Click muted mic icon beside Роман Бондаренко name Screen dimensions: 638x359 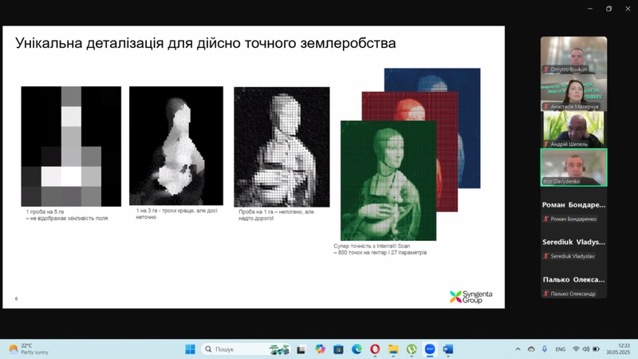(x=546, y=219)
